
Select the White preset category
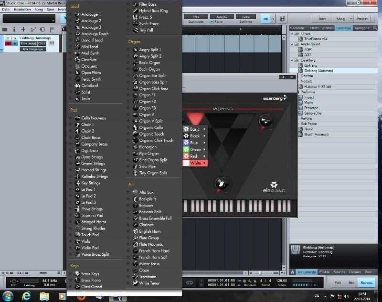pos(195,163)
